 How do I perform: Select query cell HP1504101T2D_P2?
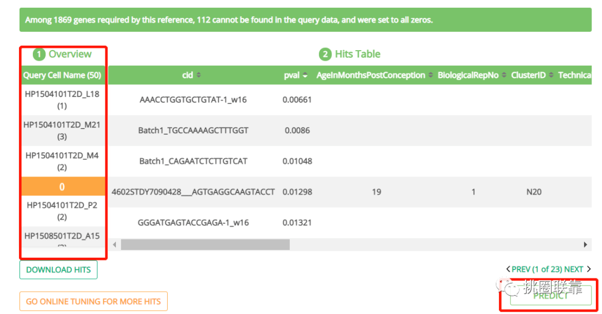tap(62, 210)
